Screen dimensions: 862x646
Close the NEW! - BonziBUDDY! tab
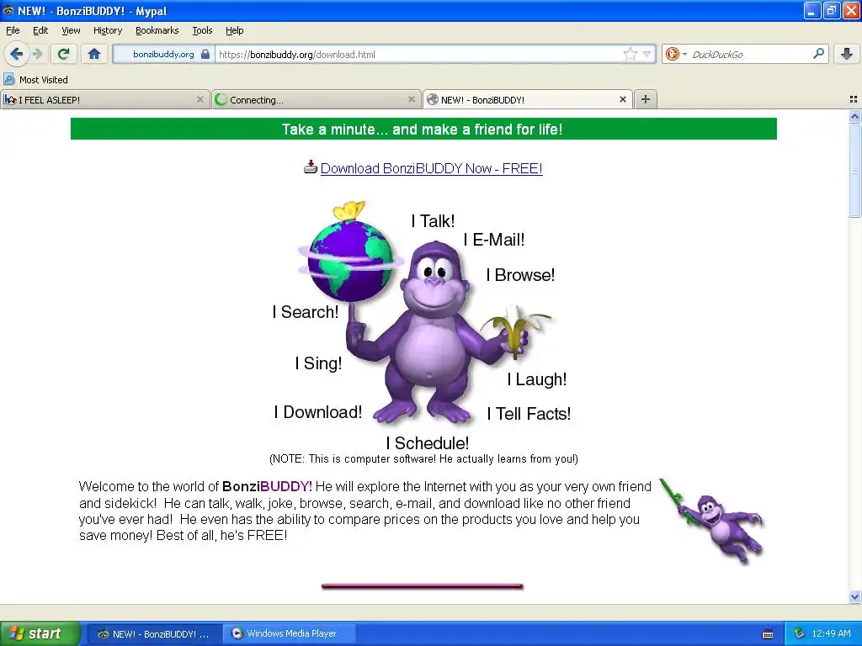(622, 99)
